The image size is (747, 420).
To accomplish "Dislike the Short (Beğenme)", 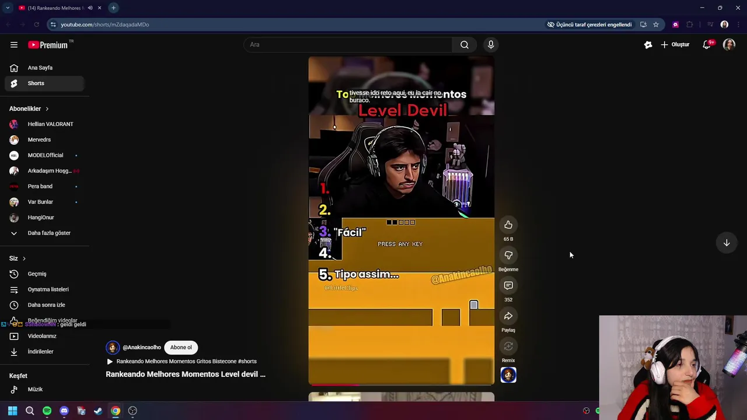I will pos(508,255).
